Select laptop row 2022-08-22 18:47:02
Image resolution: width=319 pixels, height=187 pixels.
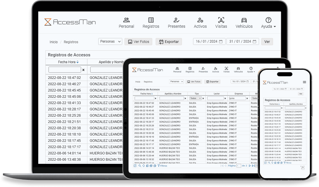coord(85,77)
